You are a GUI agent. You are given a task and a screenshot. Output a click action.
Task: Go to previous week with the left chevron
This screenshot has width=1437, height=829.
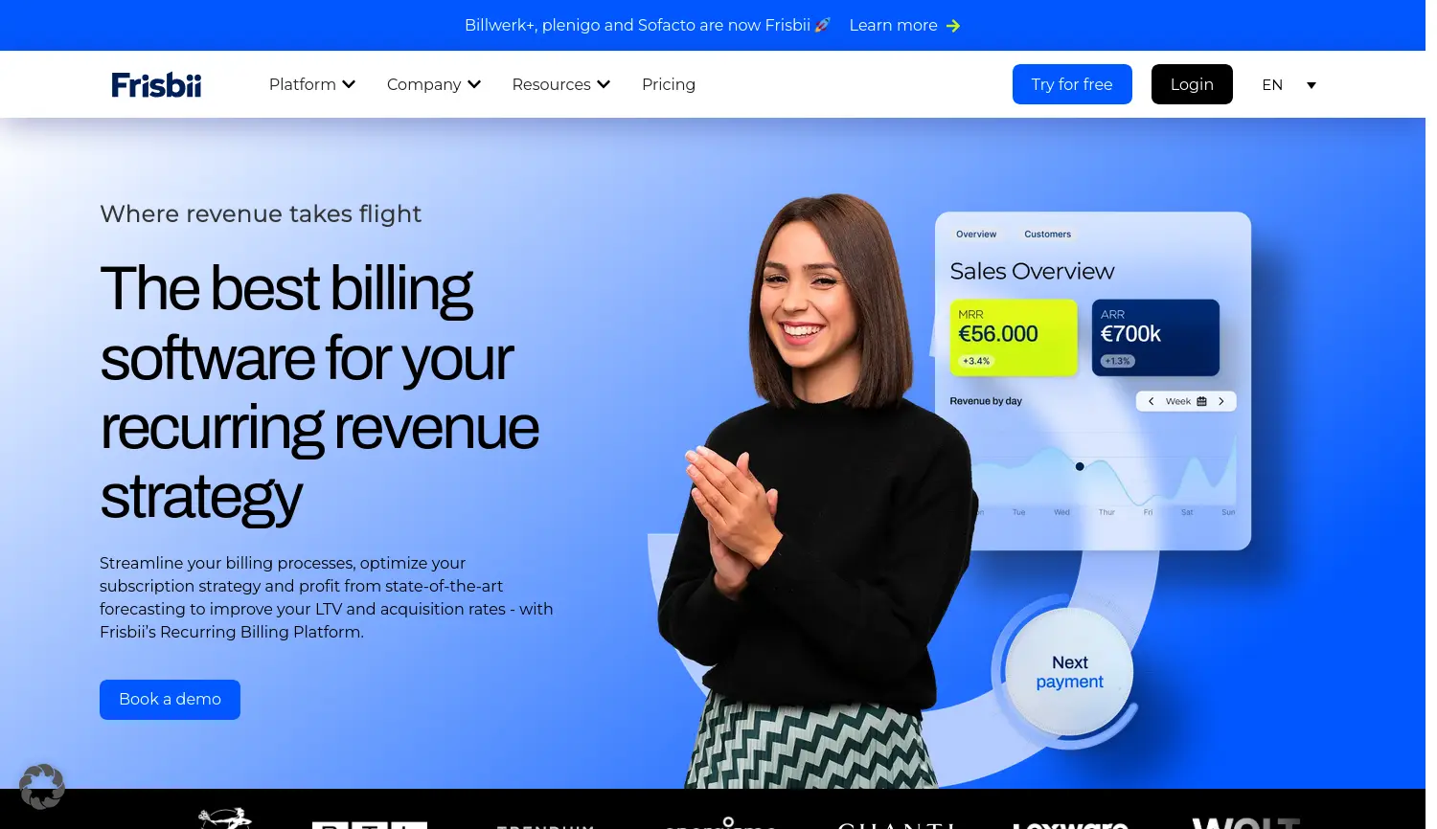[x=1151, y=401]
